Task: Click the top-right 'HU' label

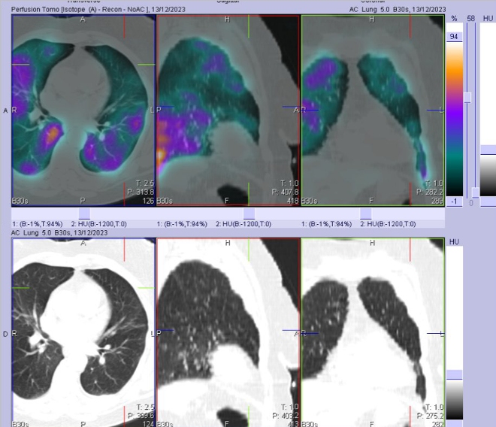Action: coord(488,19)
